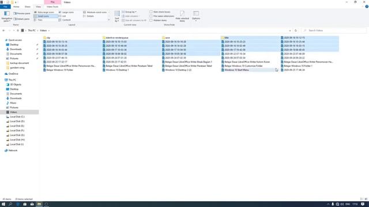Viewport: 369px width, 207px height.
Task: Go up one folder level
Action: click(18, 30)
